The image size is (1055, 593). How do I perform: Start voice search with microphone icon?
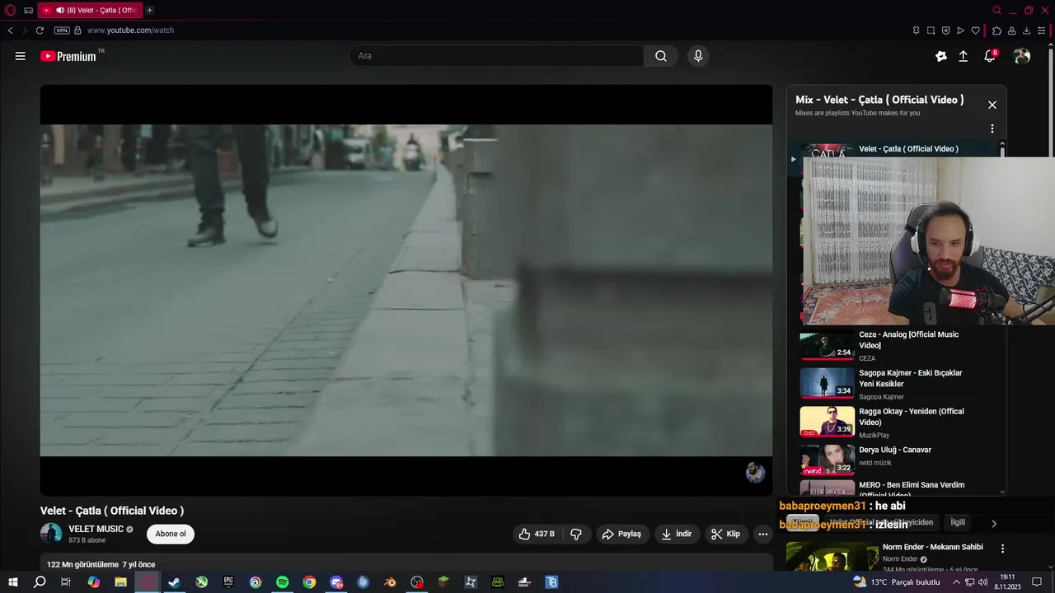click(x=698, y=56)
